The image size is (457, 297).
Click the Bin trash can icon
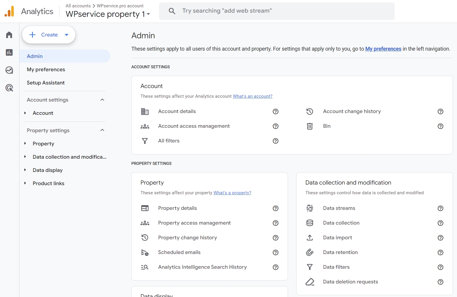tap(310, 126)
